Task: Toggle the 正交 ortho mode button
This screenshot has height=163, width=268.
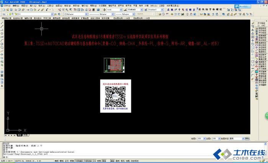Action: tap(67, 161)
